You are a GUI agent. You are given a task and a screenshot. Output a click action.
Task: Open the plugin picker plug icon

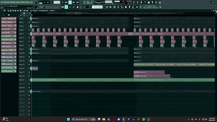129,7
